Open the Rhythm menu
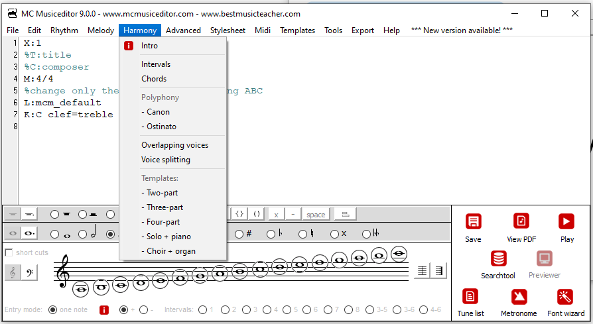The height and width of the screenshot is (324, 593). (x=64, y=30)
